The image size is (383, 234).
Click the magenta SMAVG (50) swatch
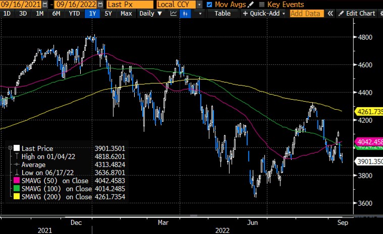pos(17,181)
